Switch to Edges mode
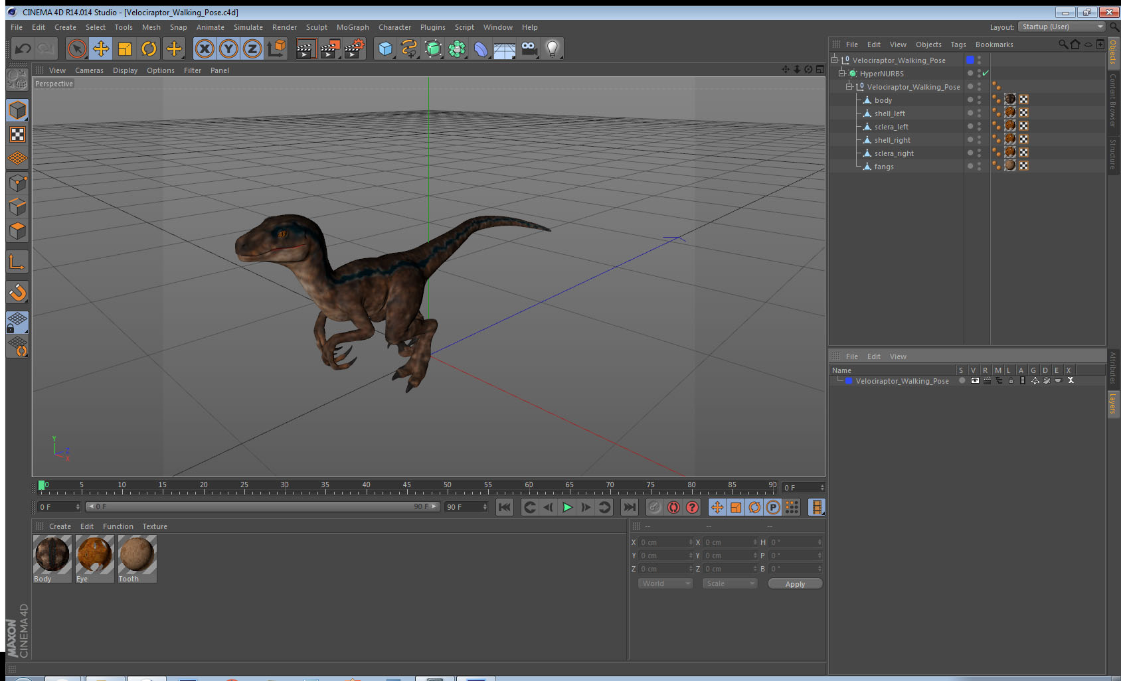Screen dimensions: 1121x681 (x=17, y=206)
